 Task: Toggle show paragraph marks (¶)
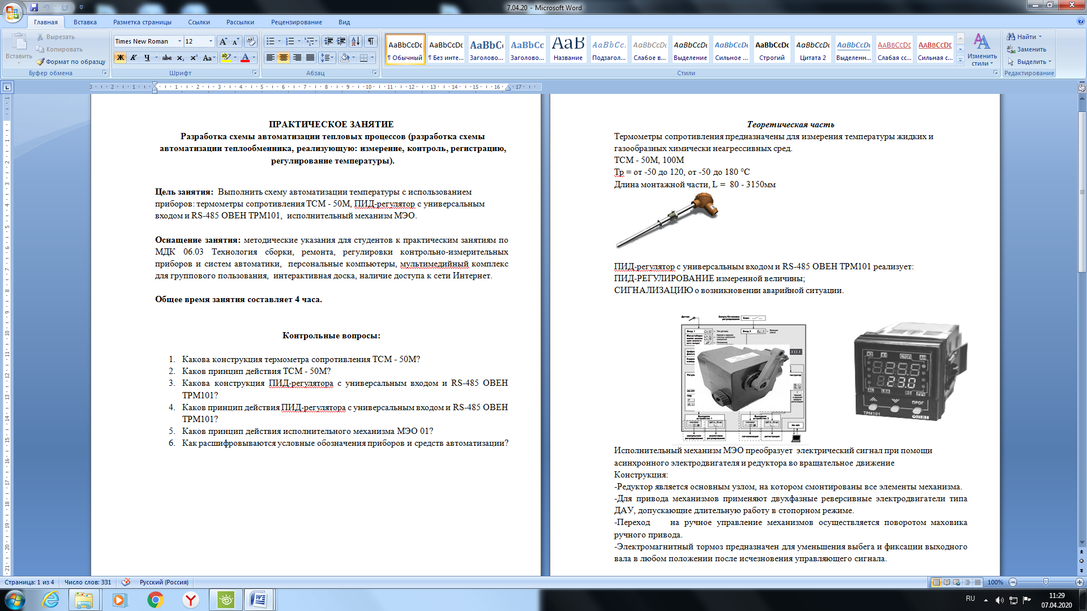click(x=371, y=41)
